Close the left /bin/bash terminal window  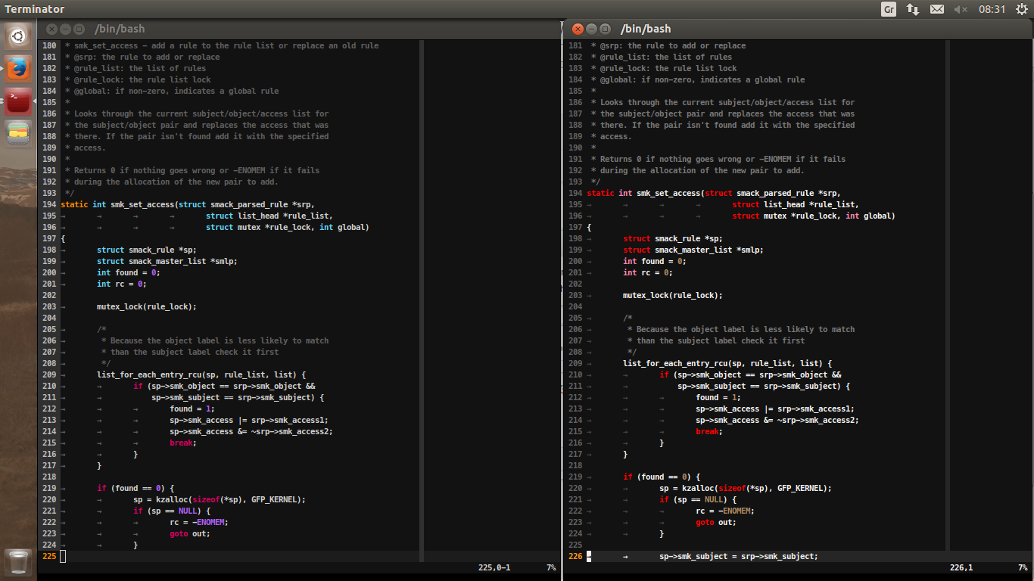coord(51,29)
